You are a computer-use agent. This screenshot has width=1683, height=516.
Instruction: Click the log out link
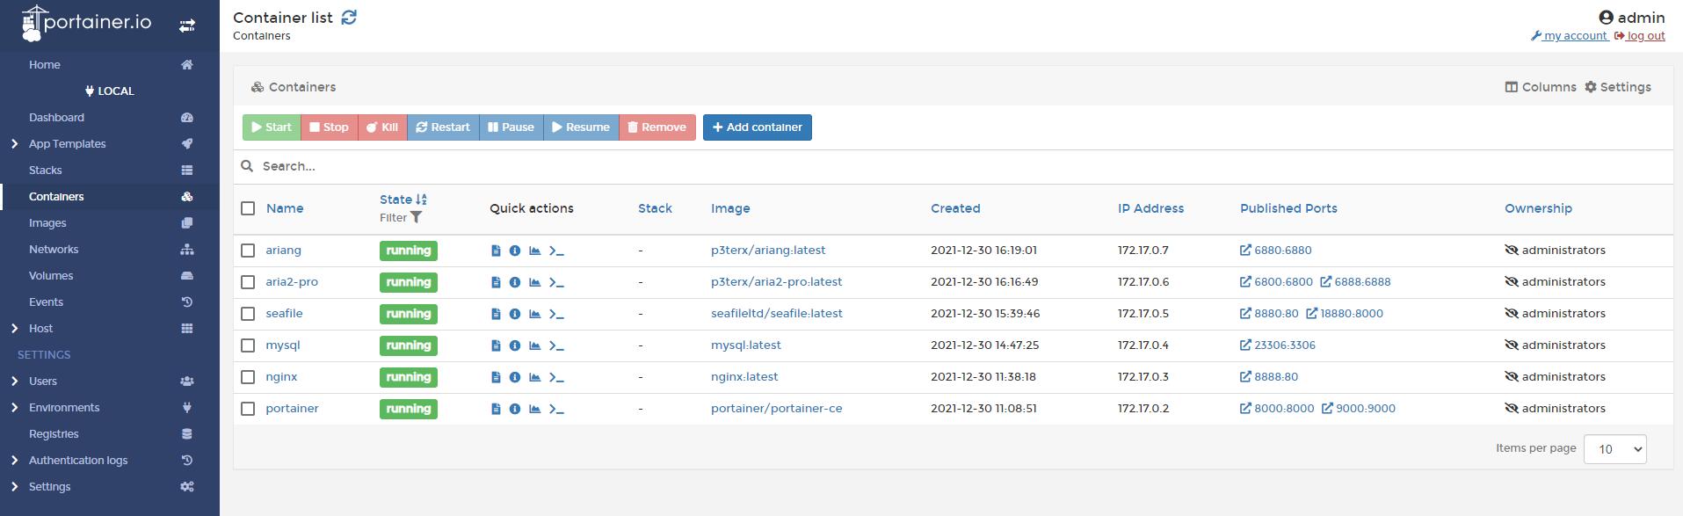pos(1640,36)
